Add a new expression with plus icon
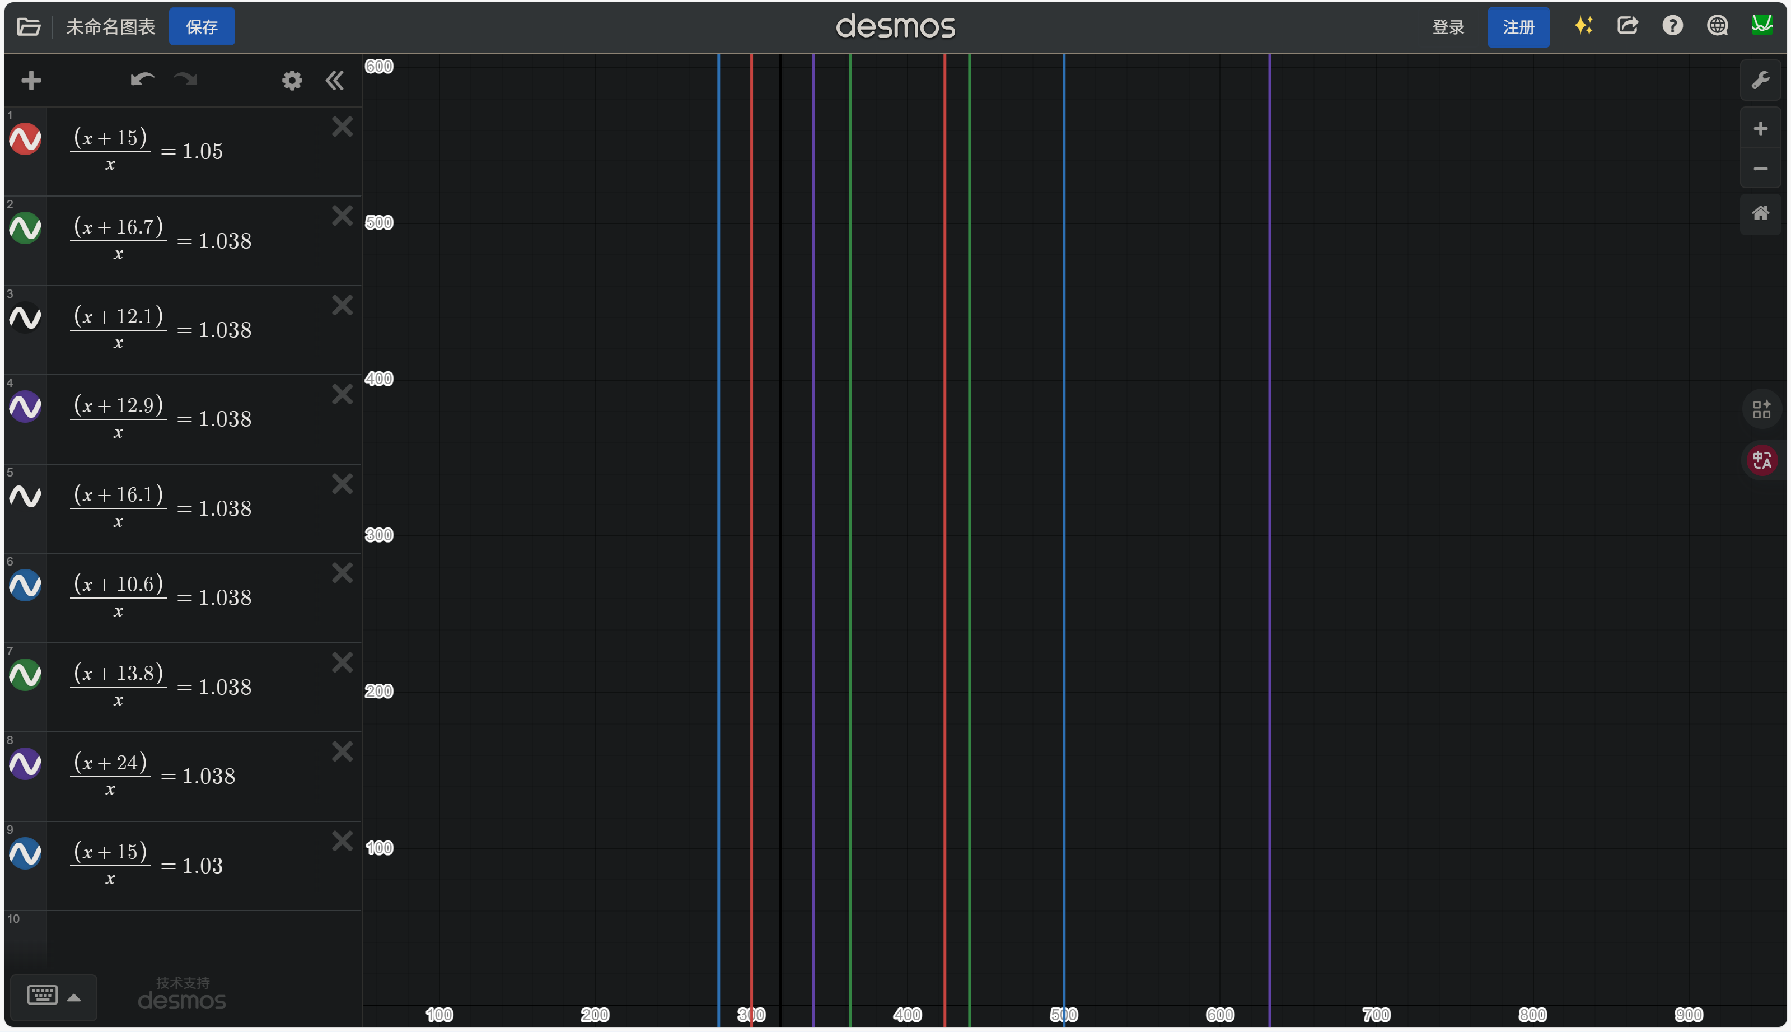This screenshot has width=1791, height=1032. [x=31, y=80]
